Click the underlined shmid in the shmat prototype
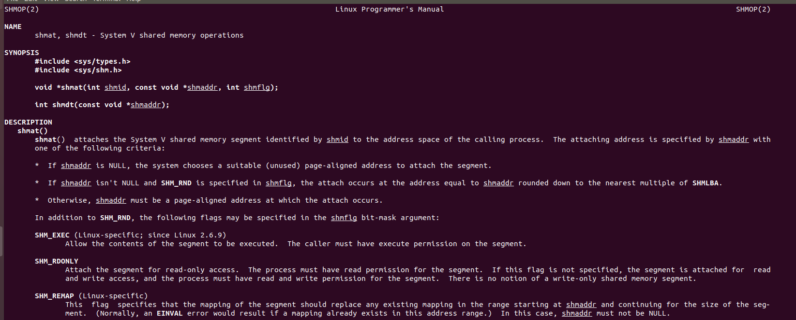This screenshot has width=796, height=320. click(115, 87)
